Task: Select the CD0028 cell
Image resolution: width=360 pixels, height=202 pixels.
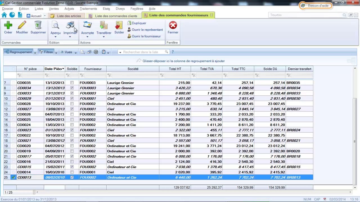Action: point(30,104)
